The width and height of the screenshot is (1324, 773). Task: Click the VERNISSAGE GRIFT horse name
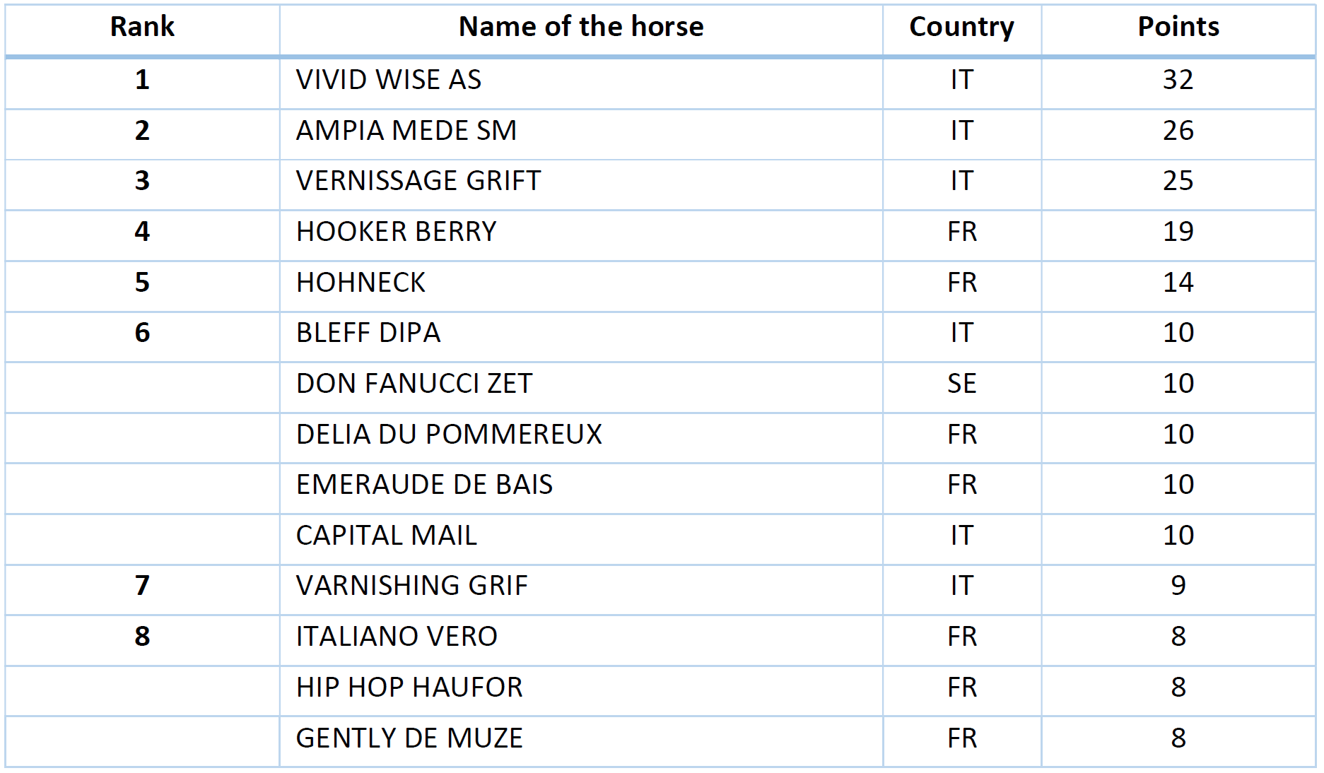tap(418, 181)
